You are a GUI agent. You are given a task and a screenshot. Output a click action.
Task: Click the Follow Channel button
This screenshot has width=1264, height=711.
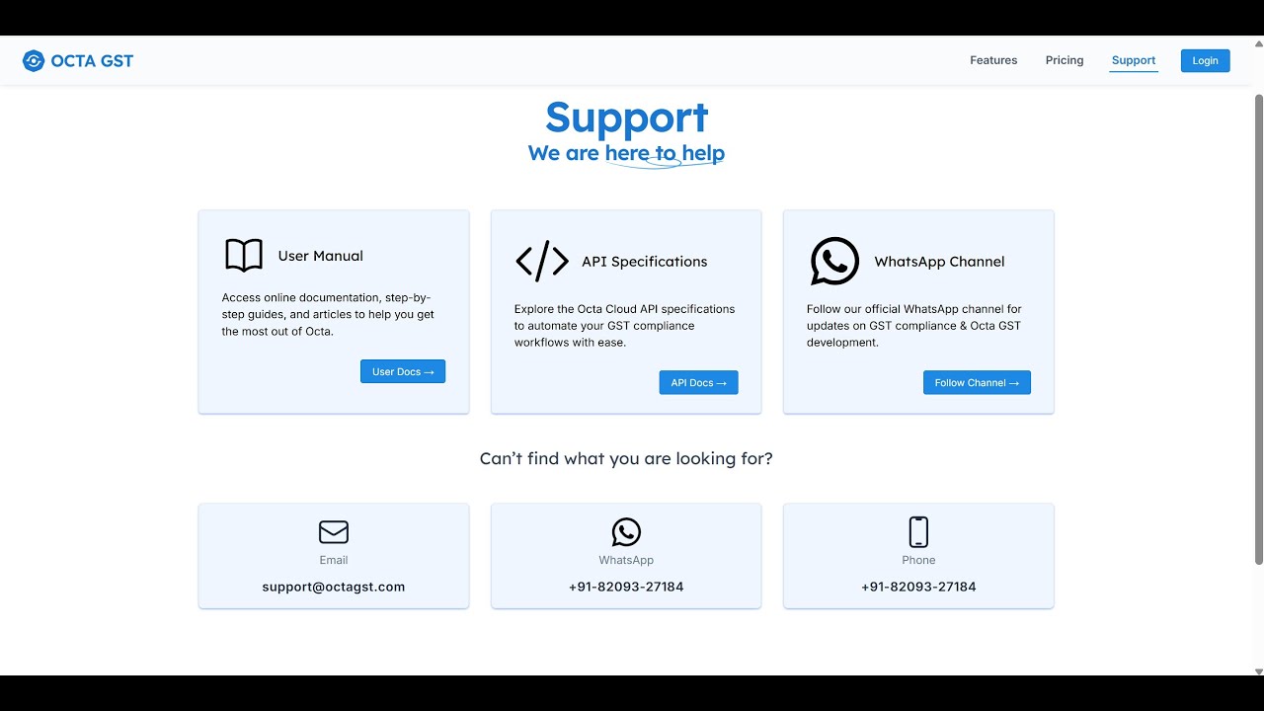pyautogui.click(x=977, y=382)
